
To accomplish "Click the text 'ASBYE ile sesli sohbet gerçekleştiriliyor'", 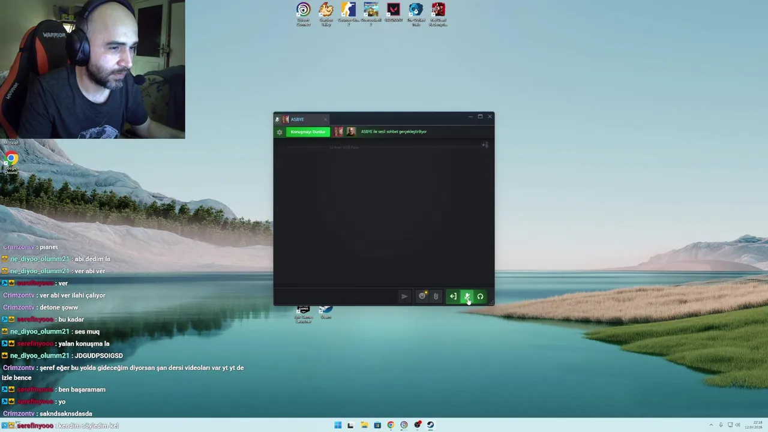I will (394, 132).
